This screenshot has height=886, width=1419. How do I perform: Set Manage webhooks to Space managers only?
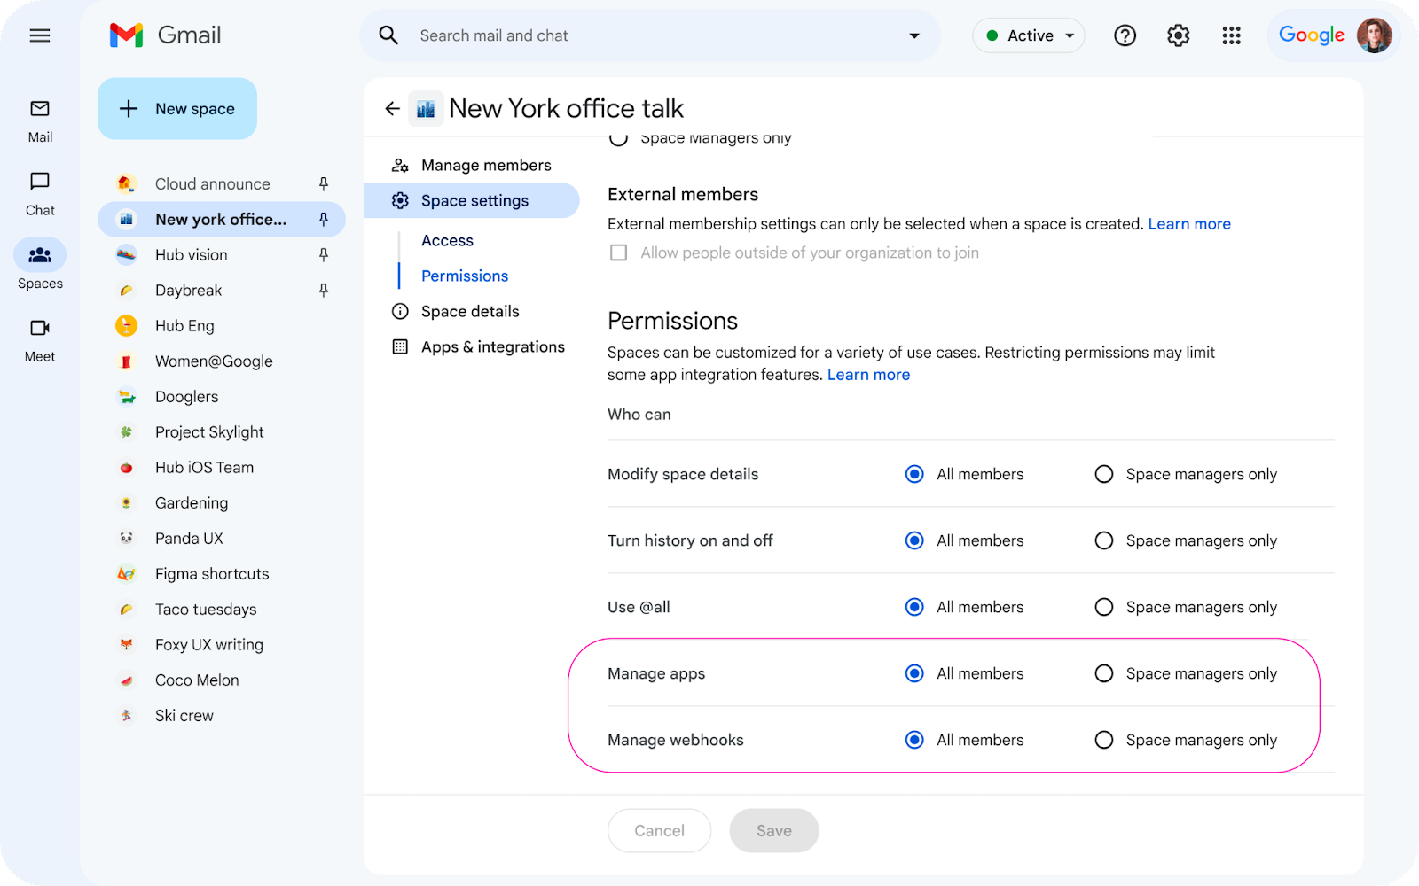[1104, 740]
